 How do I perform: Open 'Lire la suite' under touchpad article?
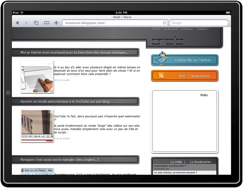click(62, 80)
